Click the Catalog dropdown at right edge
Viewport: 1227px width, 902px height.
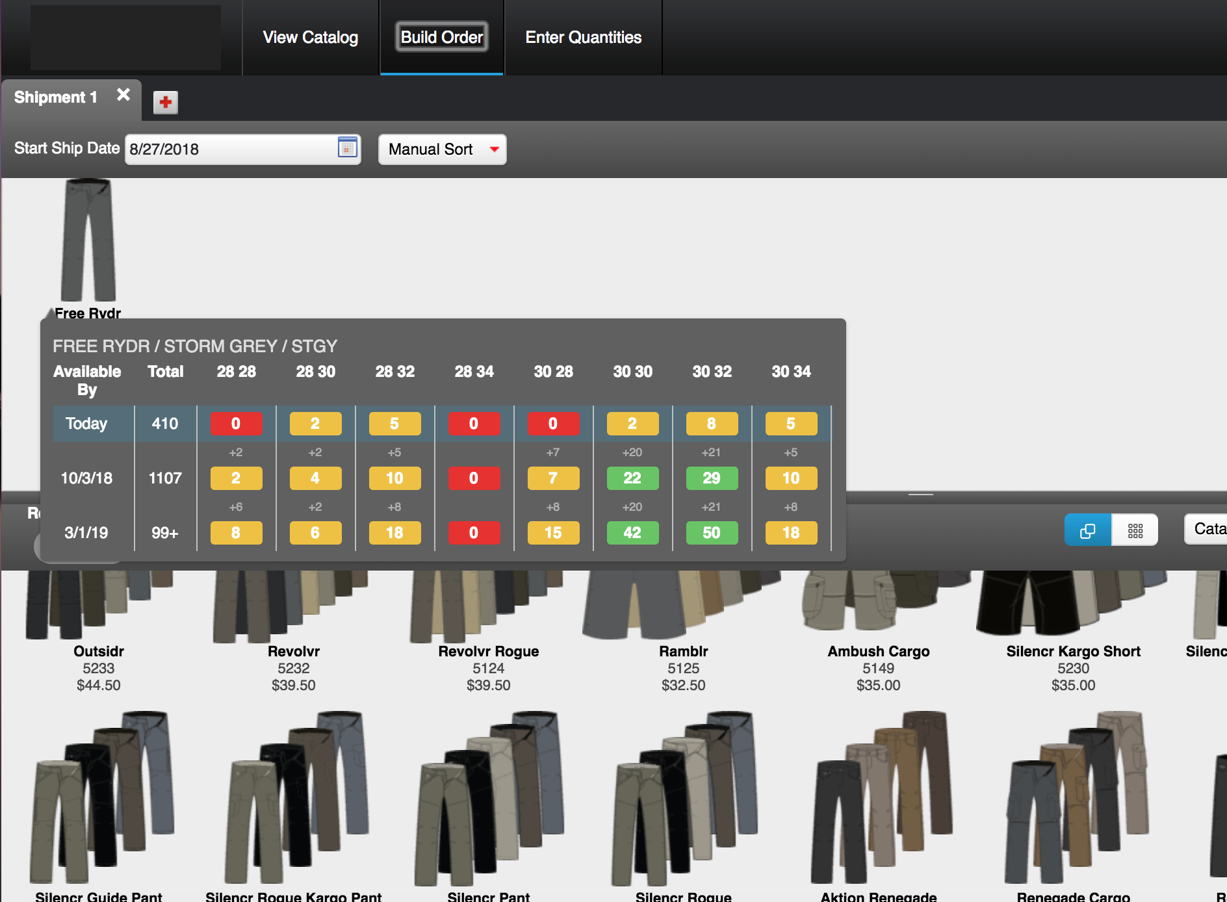[1206, 529]
